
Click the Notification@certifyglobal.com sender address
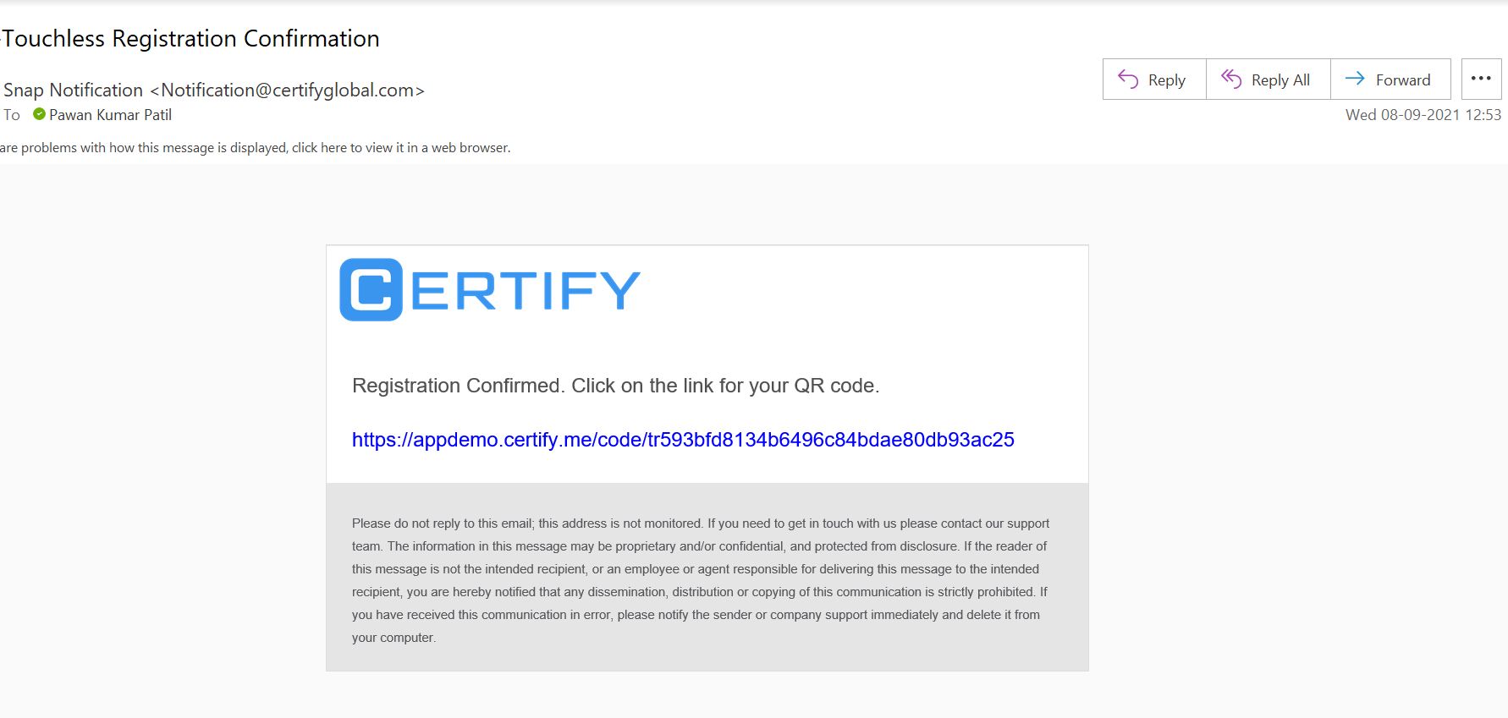coord(288,90)
